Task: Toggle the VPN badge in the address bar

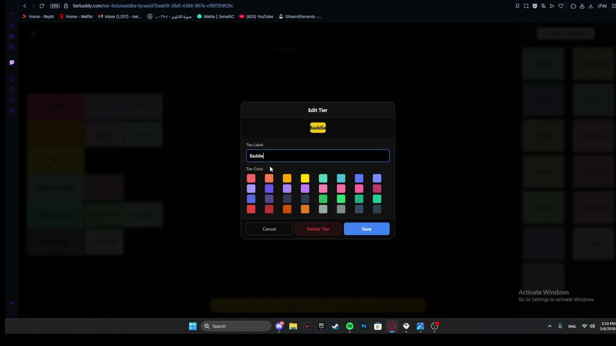Action: point(55,6)
